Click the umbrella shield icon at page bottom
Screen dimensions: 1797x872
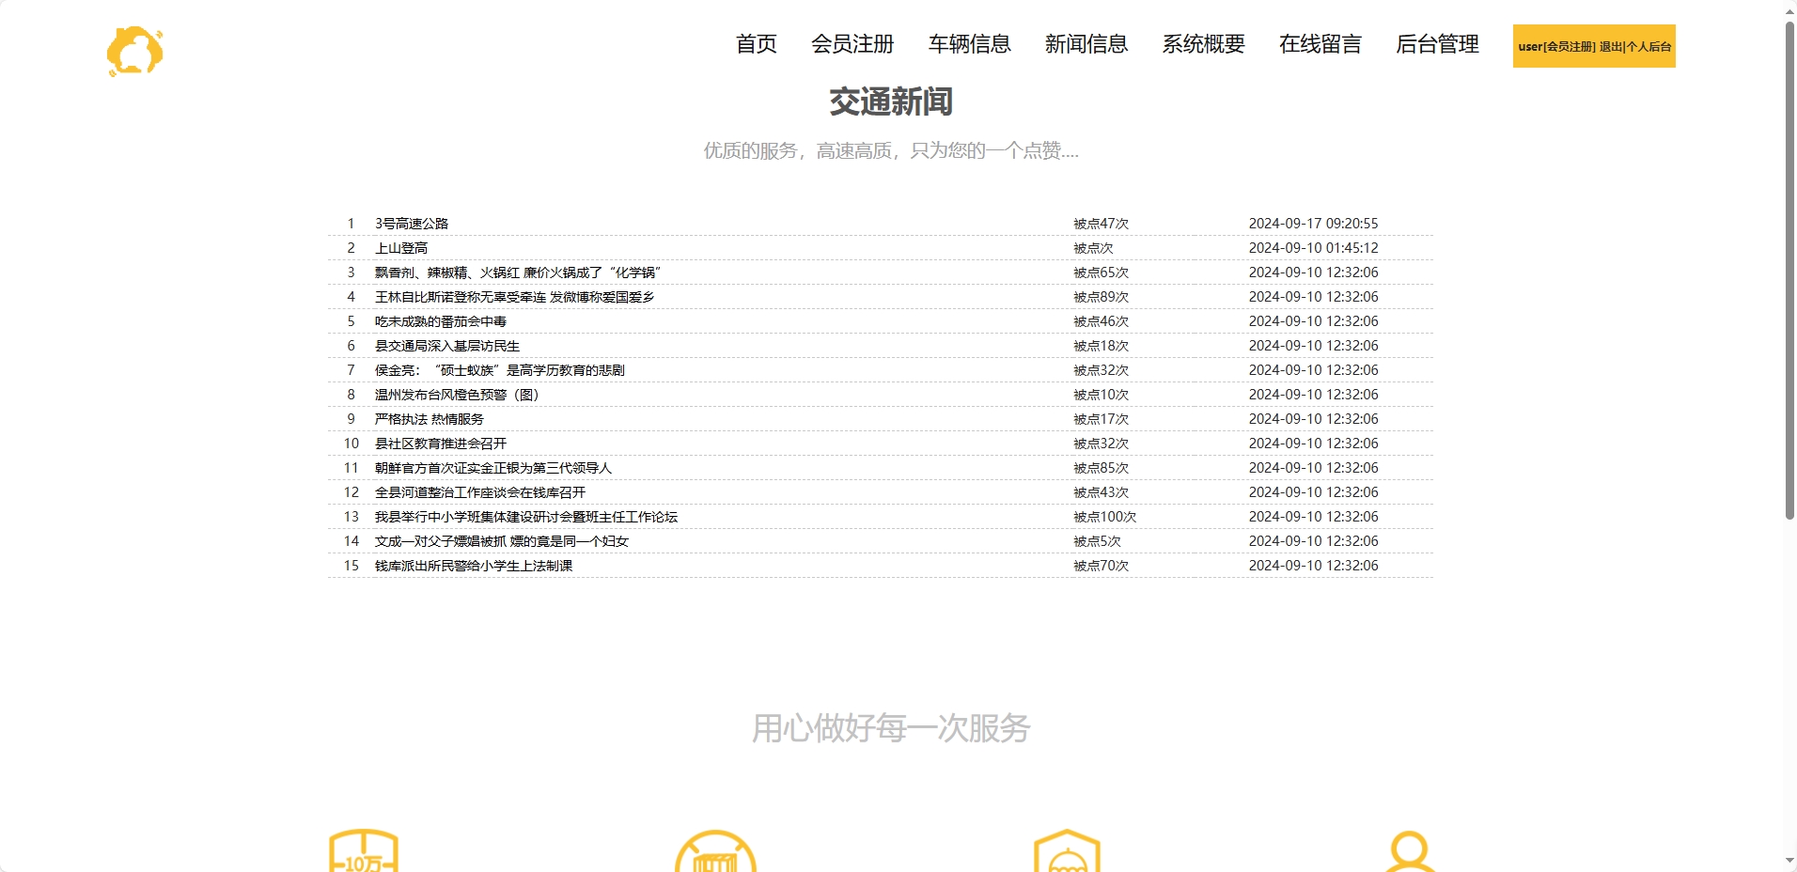(1065, 855)
